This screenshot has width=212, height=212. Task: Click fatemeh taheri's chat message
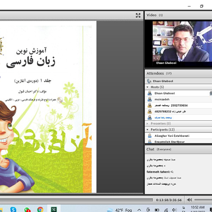[x=160, y=172]
